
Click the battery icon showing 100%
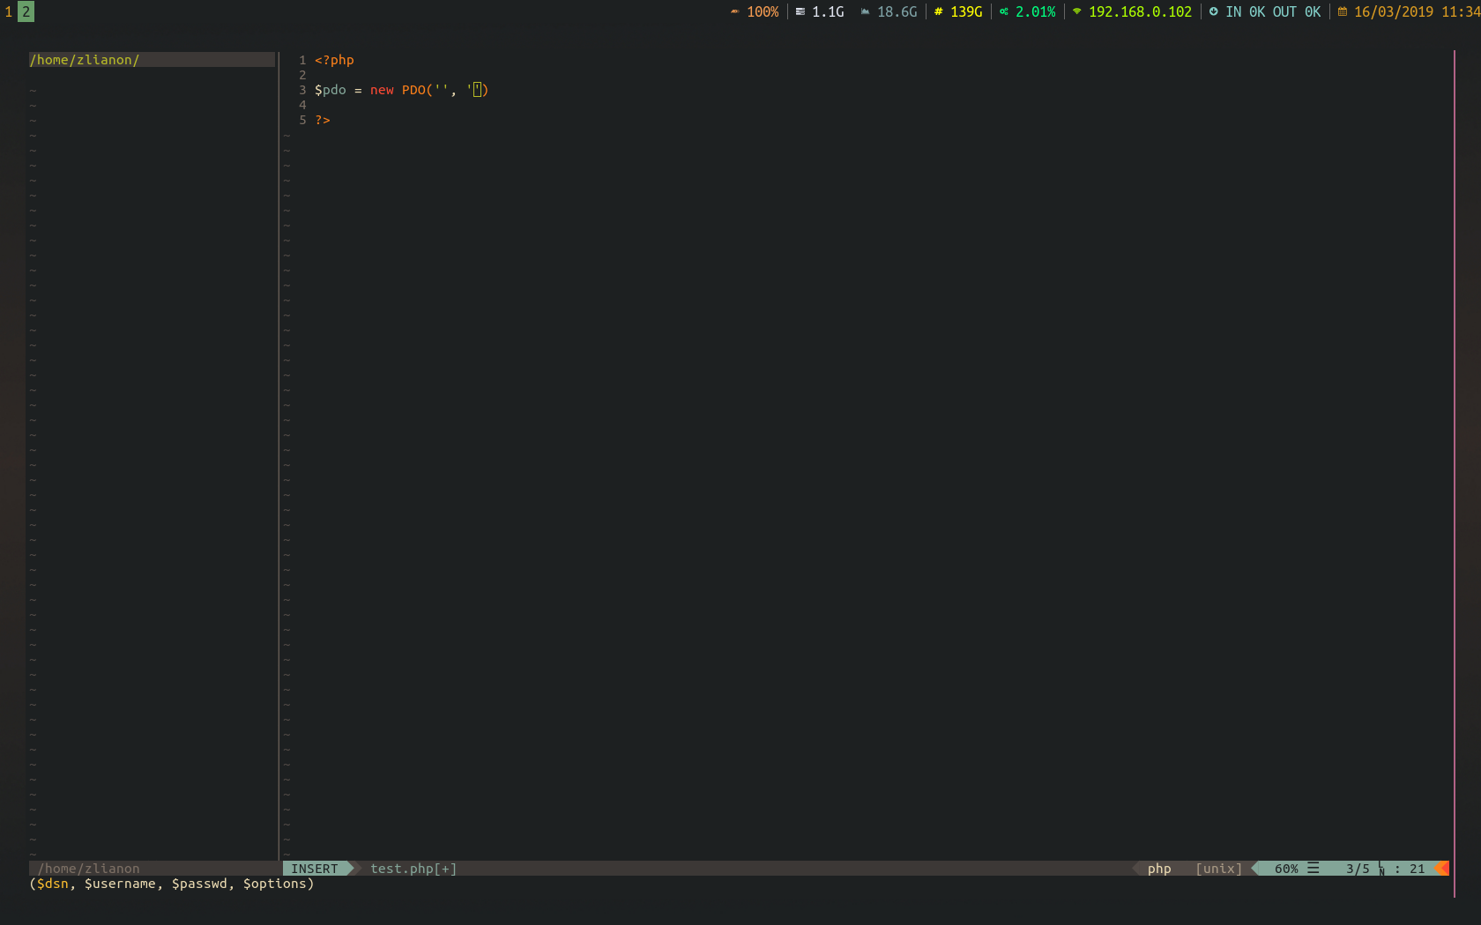coord(733,11)
